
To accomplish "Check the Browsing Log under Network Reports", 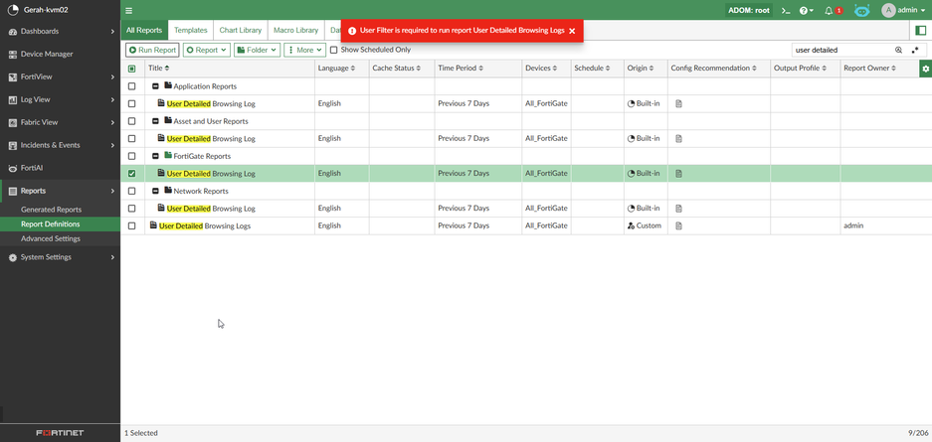I will coord(132,209).
